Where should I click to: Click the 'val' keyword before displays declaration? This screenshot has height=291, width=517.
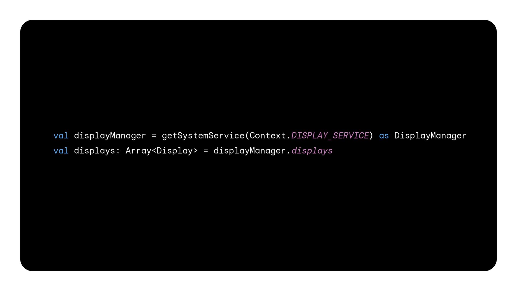(x=61, y=151)
